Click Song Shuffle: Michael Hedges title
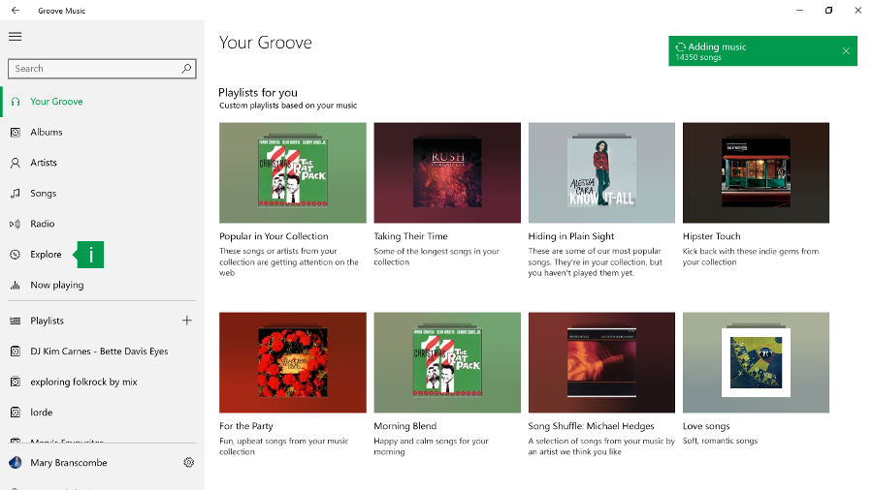The image size is (873, 490). click(x=592, y=426)
